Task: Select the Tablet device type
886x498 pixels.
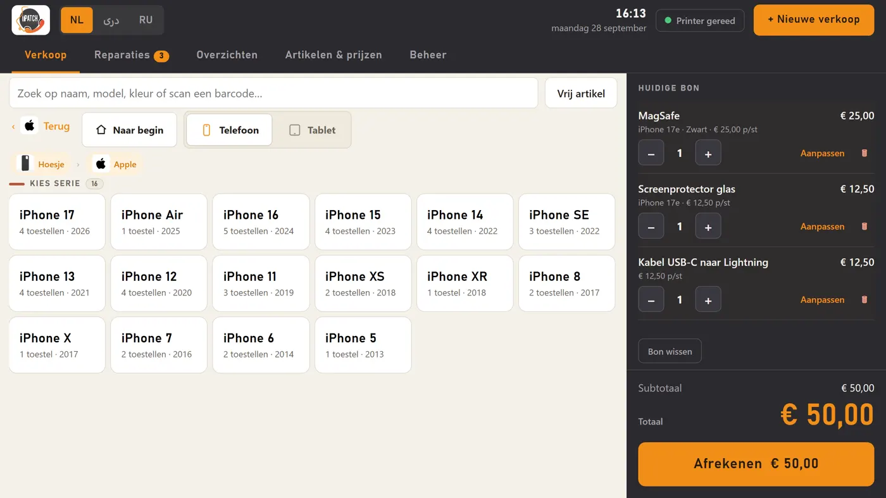Action: pos(312,130)
